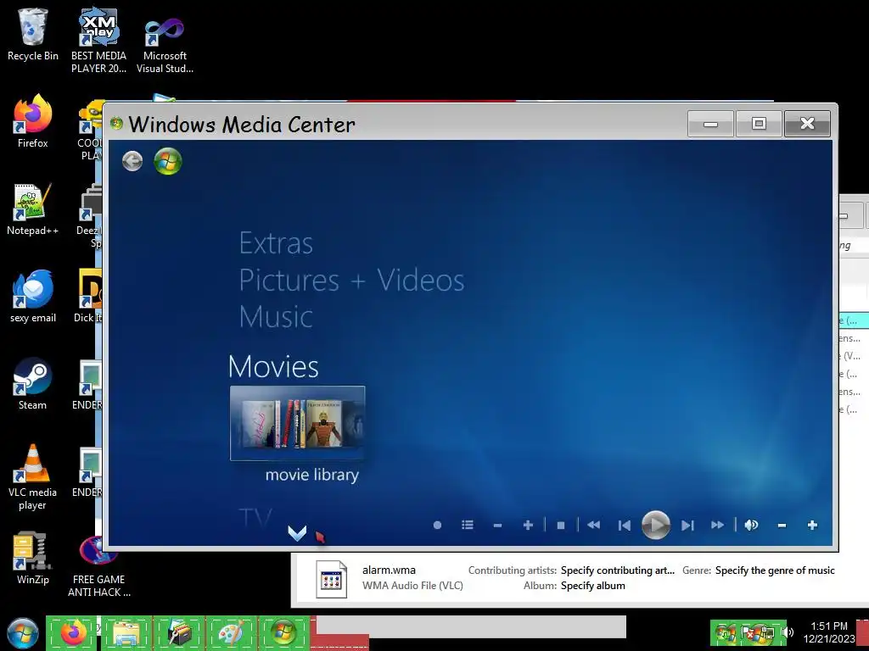
Task: Click the system tray volume speaker
Action: tap(788, 632)
